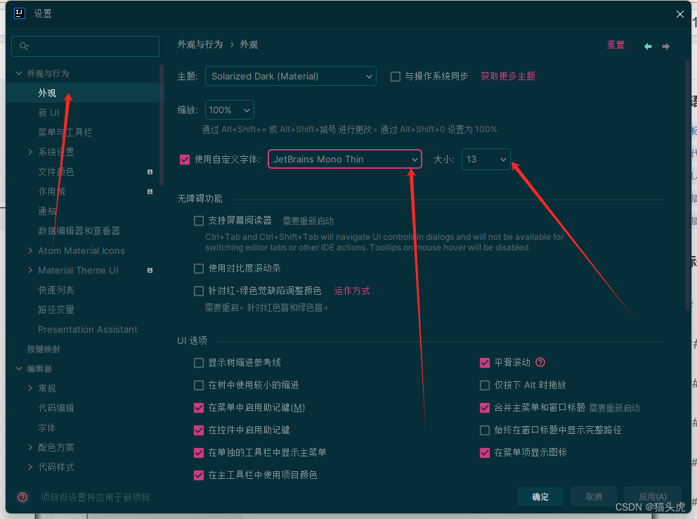This screenshot has height=519, width=697.
Task: Check 始终在窗口标题中显示完整路径
Action: pos(485,430)
